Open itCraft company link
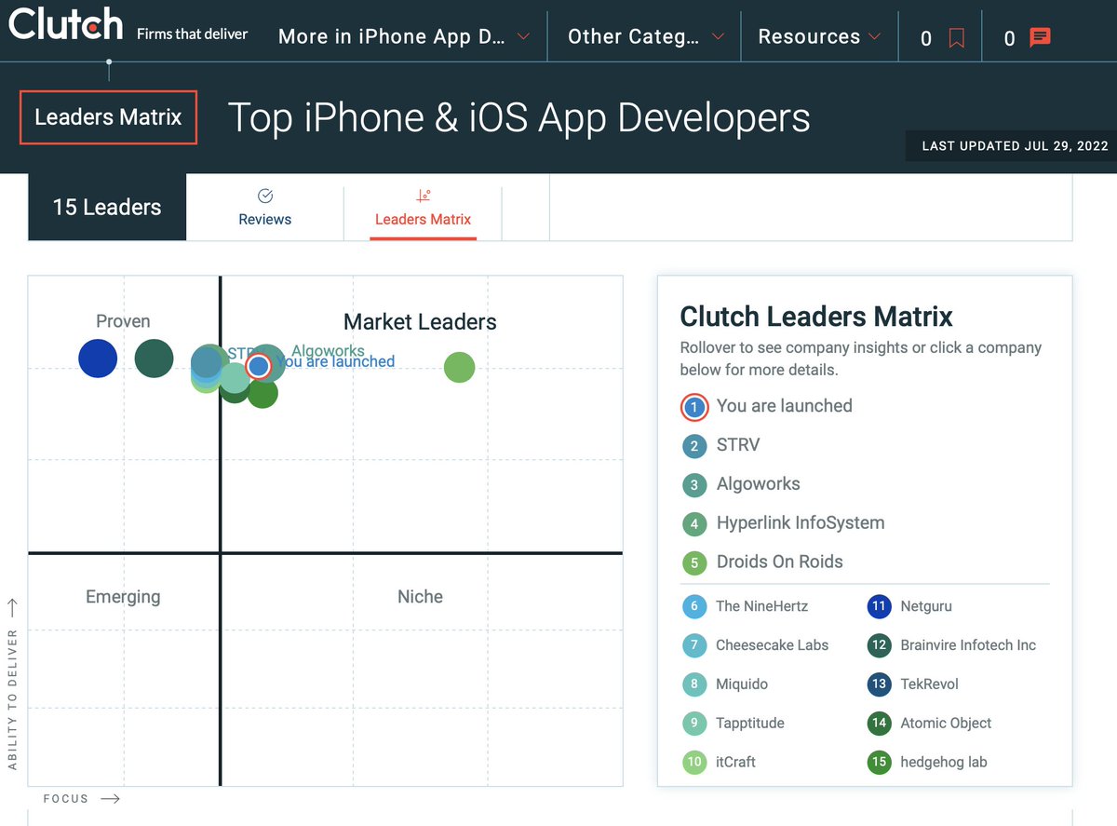Screen dimensions: 1117x826 [735, 763]
